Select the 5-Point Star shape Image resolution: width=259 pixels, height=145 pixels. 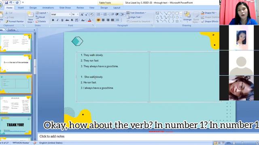(x=177, y=21)
